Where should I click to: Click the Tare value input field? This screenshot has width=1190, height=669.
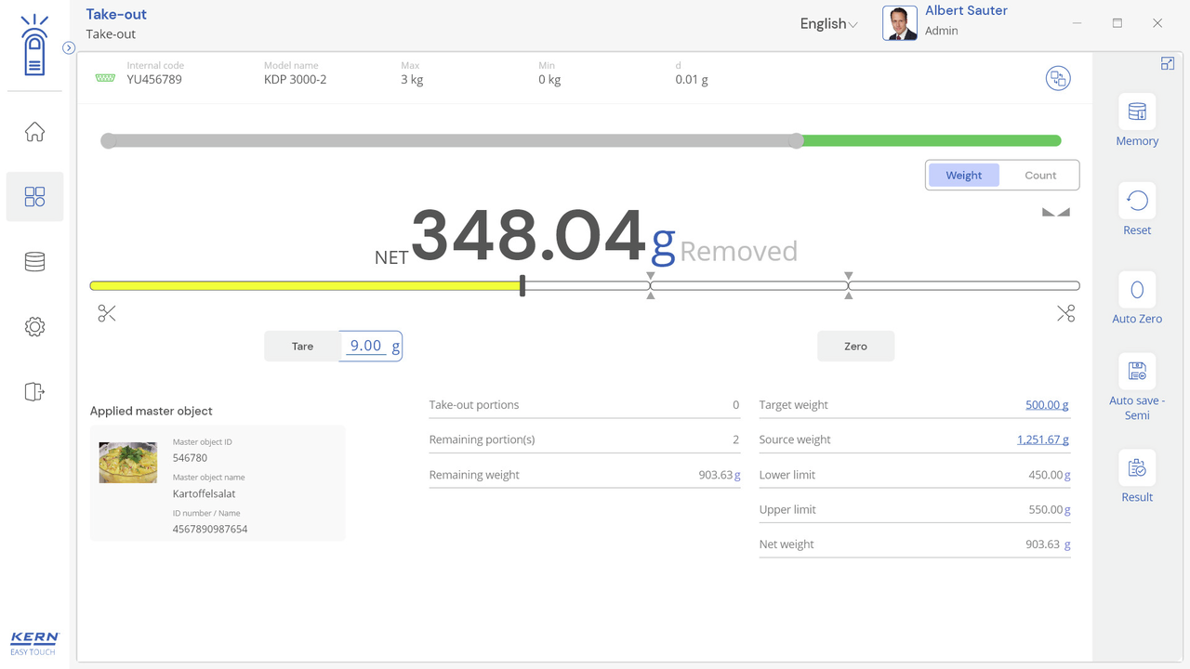365,346
